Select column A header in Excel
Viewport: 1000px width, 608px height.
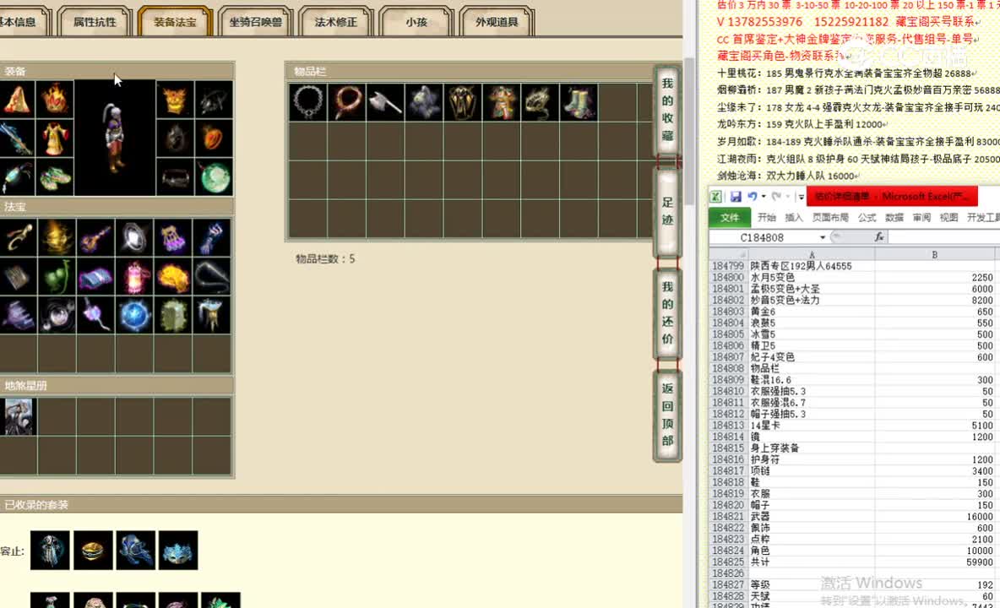coord(812,254)
